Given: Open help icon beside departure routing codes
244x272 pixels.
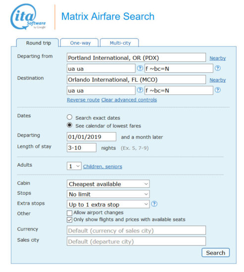Looking at the screenshot, I should (140, 68).
